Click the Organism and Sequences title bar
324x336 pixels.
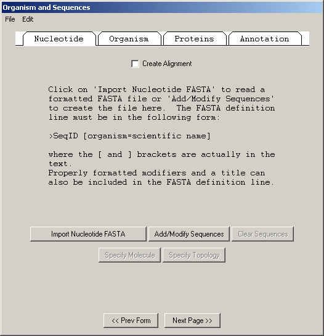pyautogui.click(x=162, y=7)
